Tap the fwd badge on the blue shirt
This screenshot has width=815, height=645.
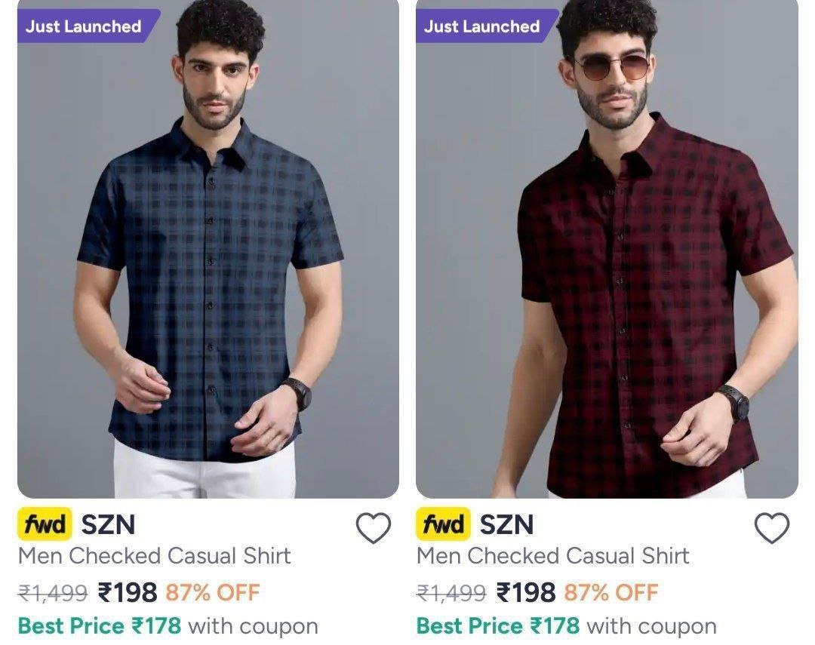pyautogui.click(x=45, y=524)
